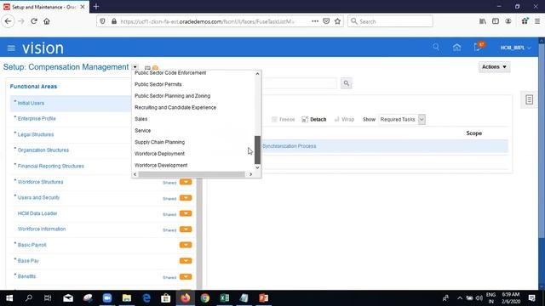Viewport: 545px width, 306px height.
Task: Click dropdown list scroll down arrow
Action: tap(257, 167)
